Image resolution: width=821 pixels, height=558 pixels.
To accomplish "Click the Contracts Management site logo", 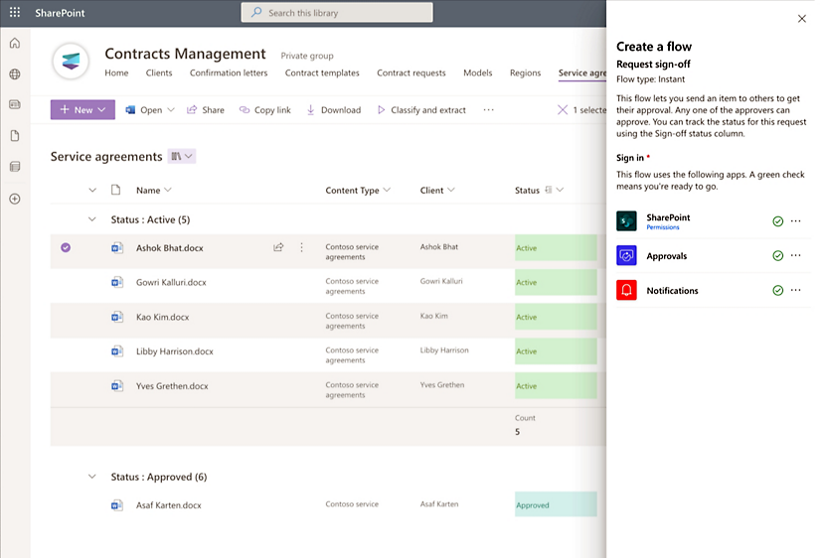I will tap(71, 62).
